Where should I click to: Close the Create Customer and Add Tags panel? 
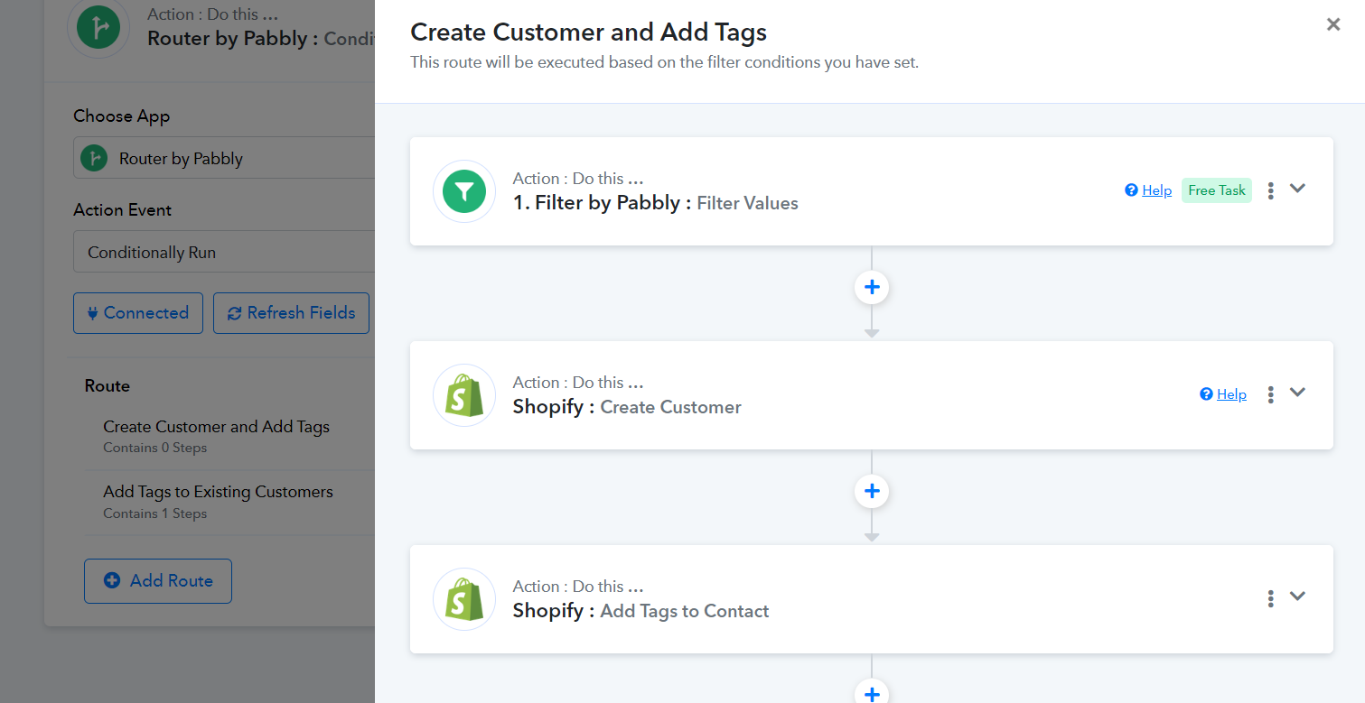click(x=1332, y=24)
